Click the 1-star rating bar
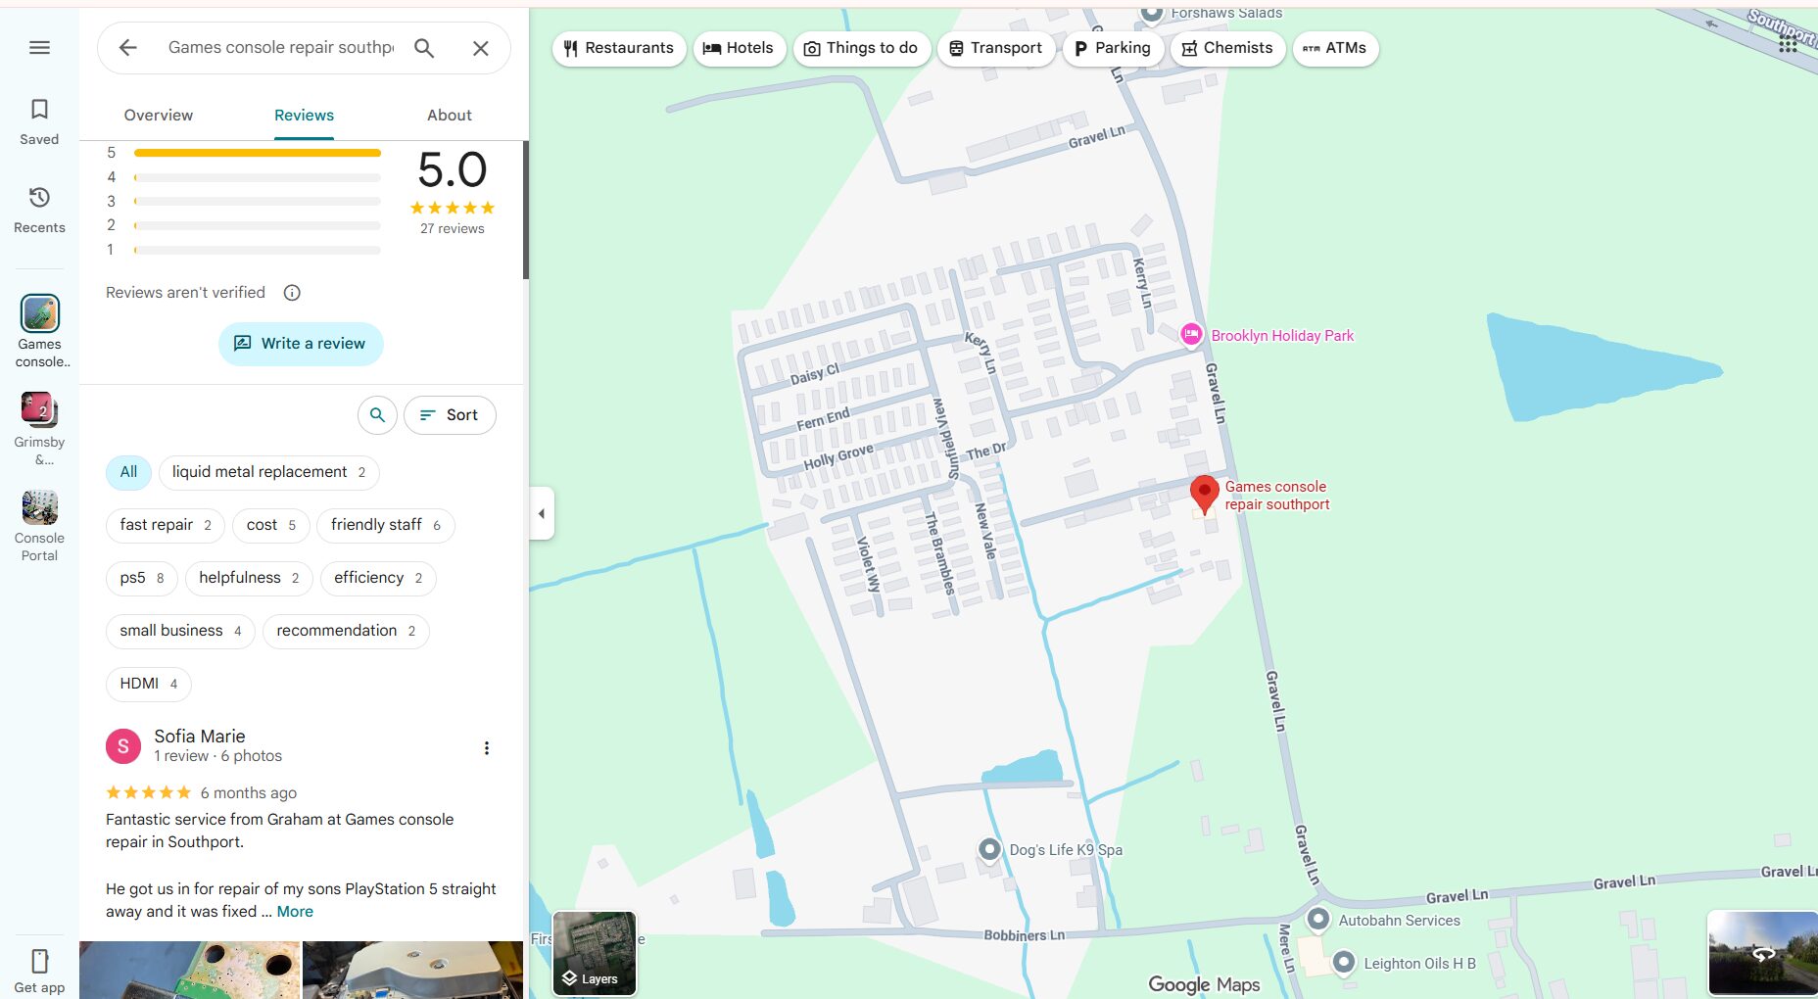The height and width of the screenshot is (999, 1818). click(257, 250)
